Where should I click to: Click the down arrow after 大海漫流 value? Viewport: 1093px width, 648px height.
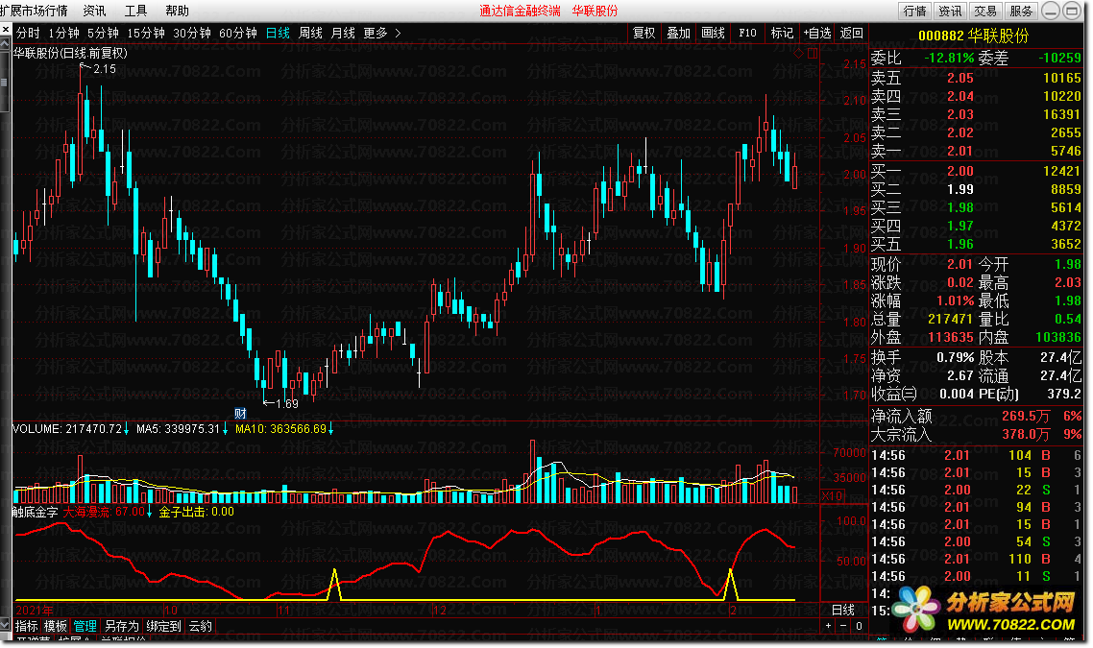(x=149, y=512)
